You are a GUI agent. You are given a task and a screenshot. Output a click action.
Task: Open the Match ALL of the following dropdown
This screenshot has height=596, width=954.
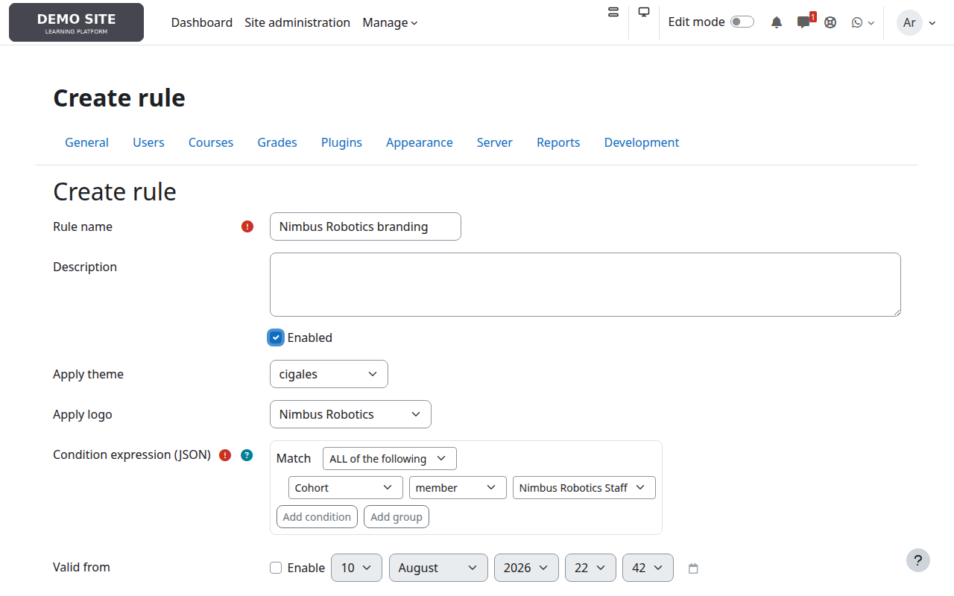click(x=389, y=458)
